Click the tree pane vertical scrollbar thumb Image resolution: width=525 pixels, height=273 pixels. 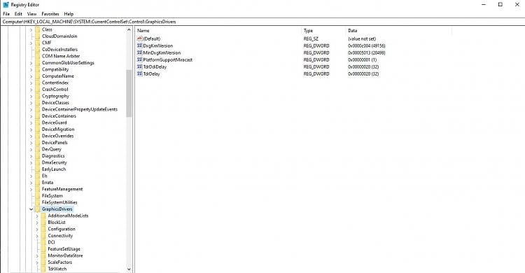[x=129, y=94]
